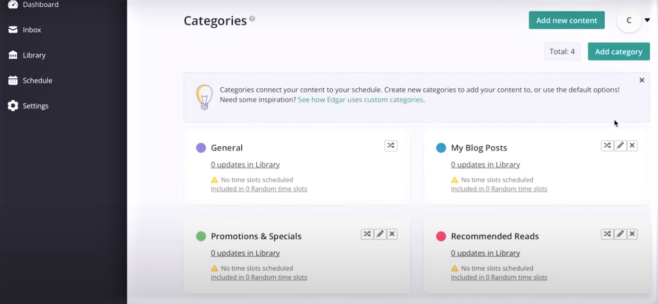Delete the My Blog Posts category

click(632, 146)
